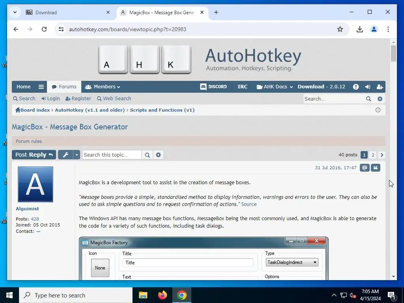The width and height of the screenshot is (404, 303).
Task: Expand the Members dropdown
Action: coord(103,87)
